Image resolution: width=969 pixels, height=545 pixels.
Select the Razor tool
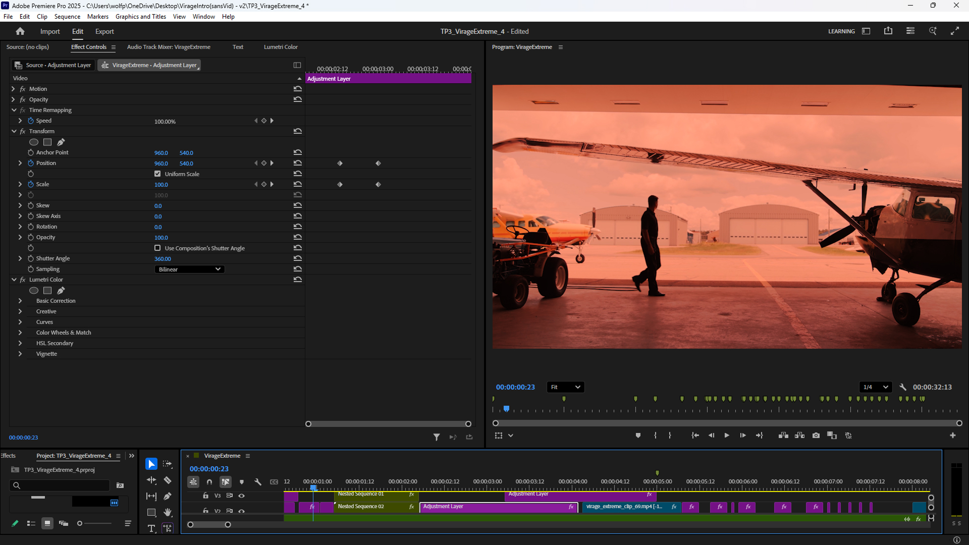coord(168,480)
